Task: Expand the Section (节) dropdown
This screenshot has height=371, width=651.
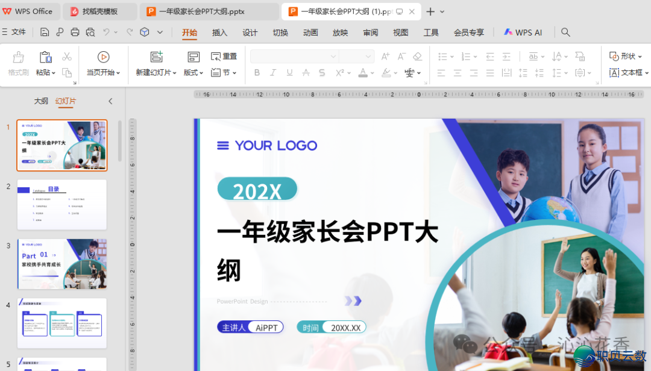Action: point(234,73)
